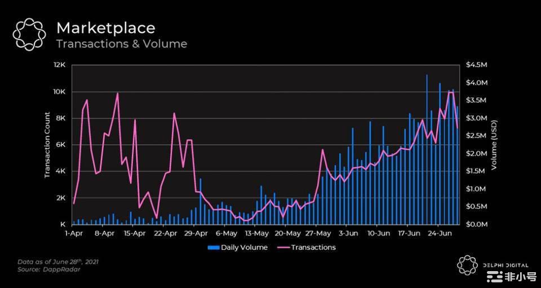
Task: Click the Volume (USD) axis title
Action: pyautogui.click(x=494, y=144)
